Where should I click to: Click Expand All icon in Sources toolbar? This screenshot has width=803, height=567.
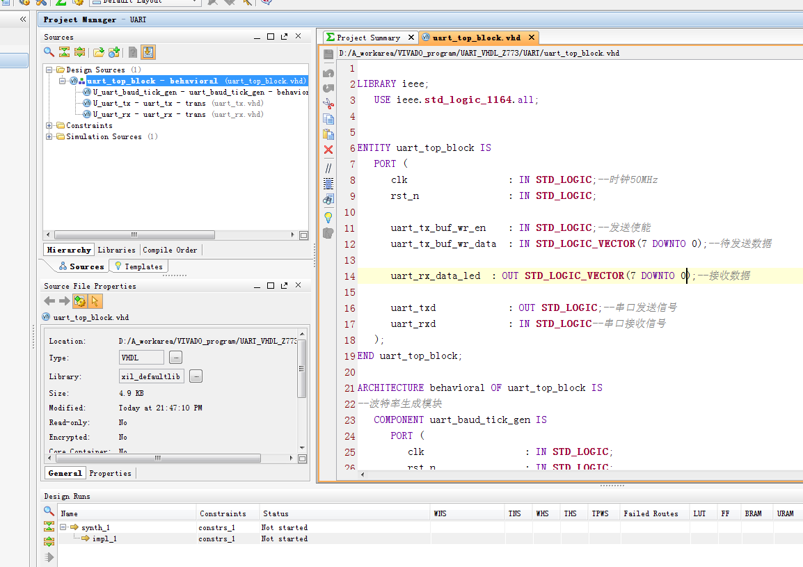tap(79, 51)
